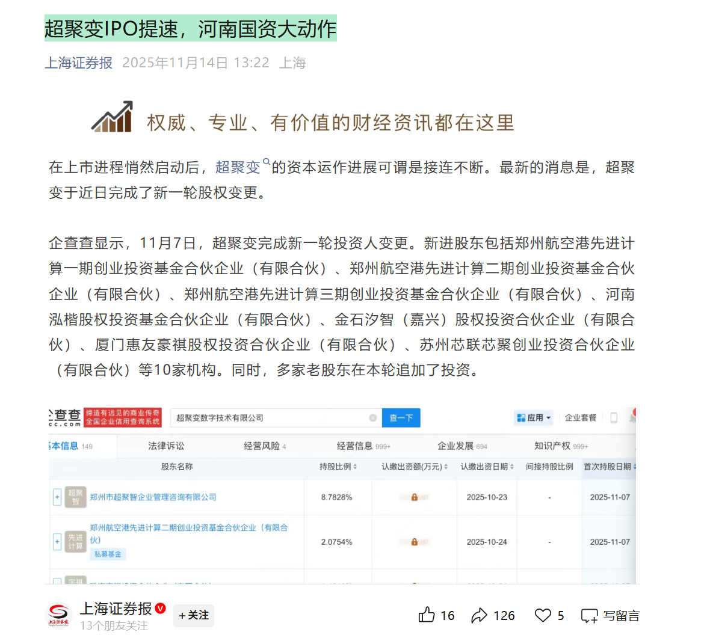Click the verified V badge
713x635 pixels.
[161, 608]
